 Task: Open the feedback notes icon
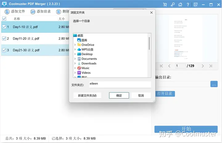tap(196, 5)
